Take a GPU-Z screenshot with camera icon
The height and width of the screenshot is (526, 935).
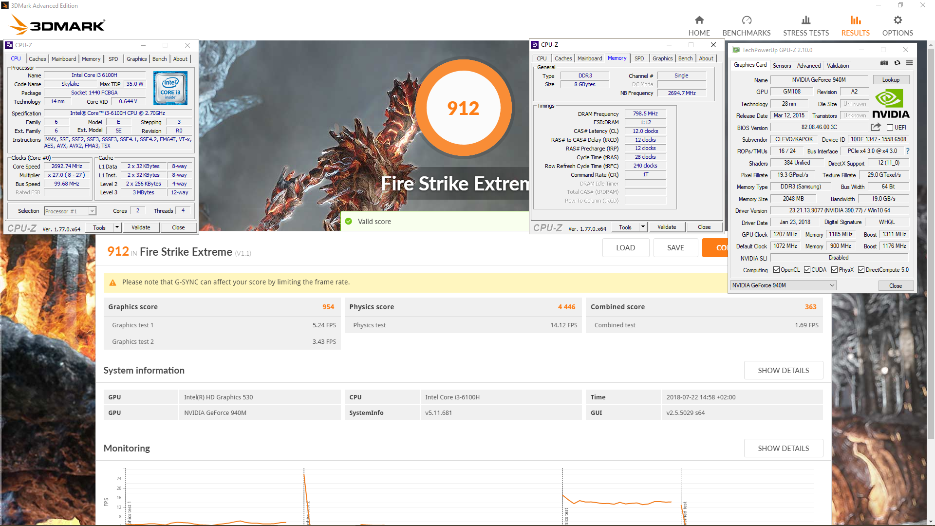884,63
